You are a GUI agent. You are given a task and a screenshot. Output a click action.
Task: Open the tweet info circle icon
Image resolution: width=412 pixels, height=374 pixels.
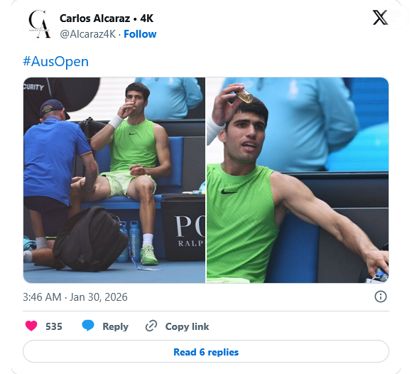[x=380, y=296]
